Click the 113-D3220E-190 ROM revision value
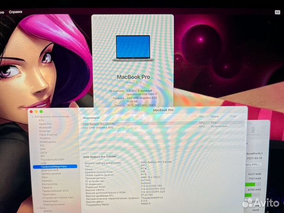 [151, 186]
